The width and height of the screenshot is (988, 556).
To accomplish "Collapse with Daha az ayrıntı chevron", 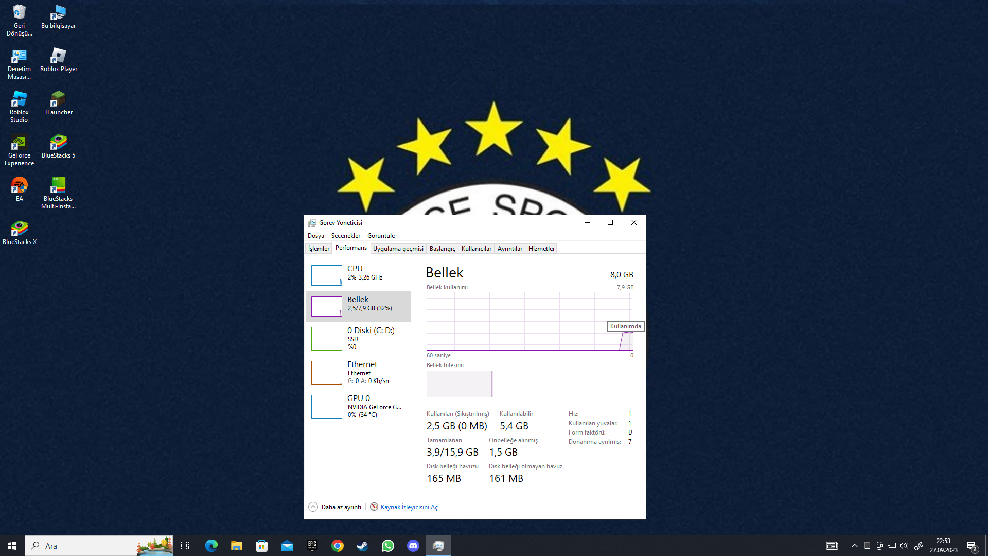I will pos(313,507).
